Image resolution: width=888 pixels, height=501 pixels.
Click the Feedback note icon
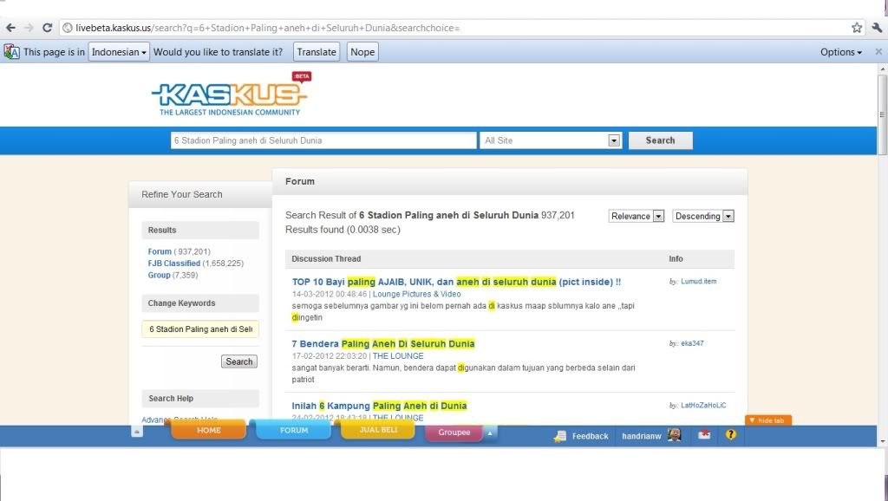tap(559, 436)
